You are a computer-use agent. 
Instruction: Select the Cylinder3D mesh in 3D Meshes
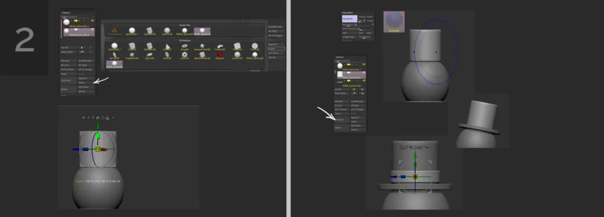149,47
